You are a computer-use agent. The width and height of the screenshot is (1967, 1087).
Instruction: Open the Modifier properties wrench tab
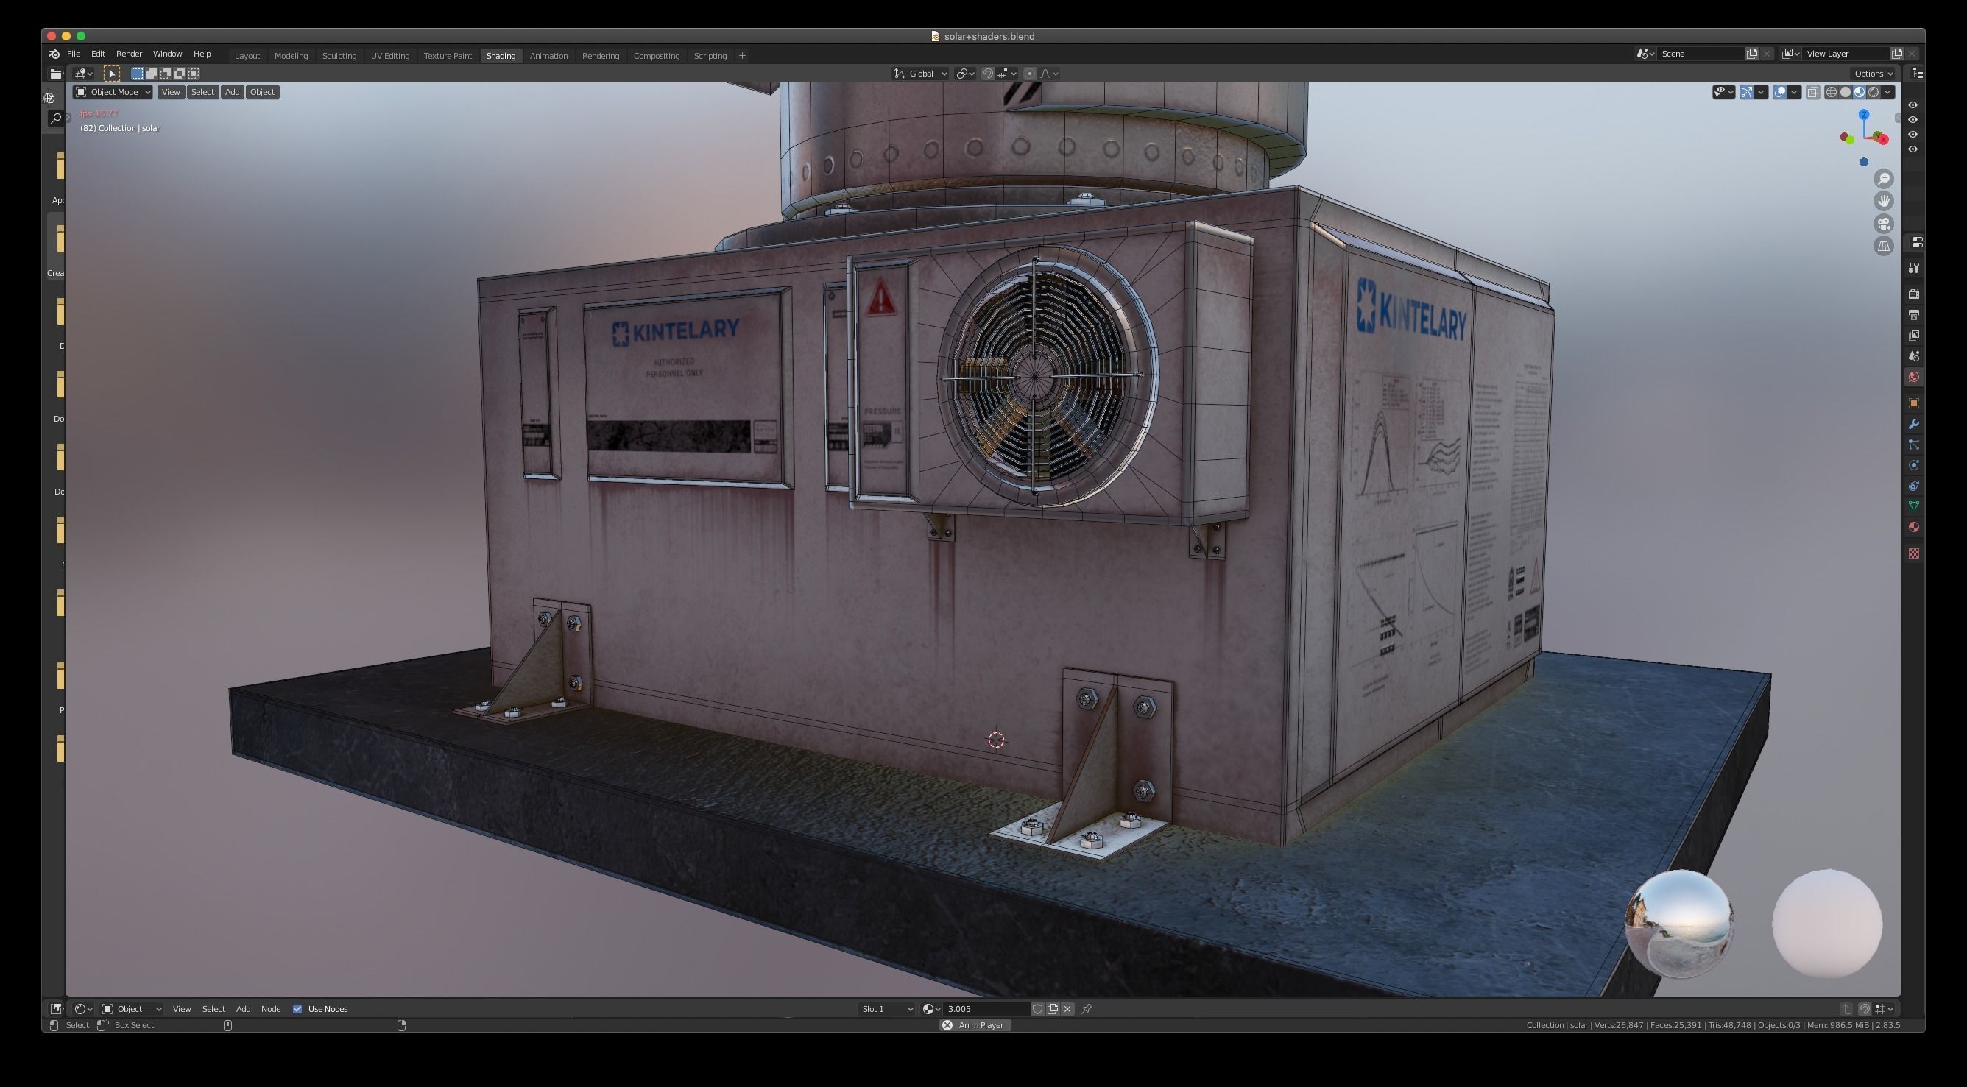click(1913, 425)
